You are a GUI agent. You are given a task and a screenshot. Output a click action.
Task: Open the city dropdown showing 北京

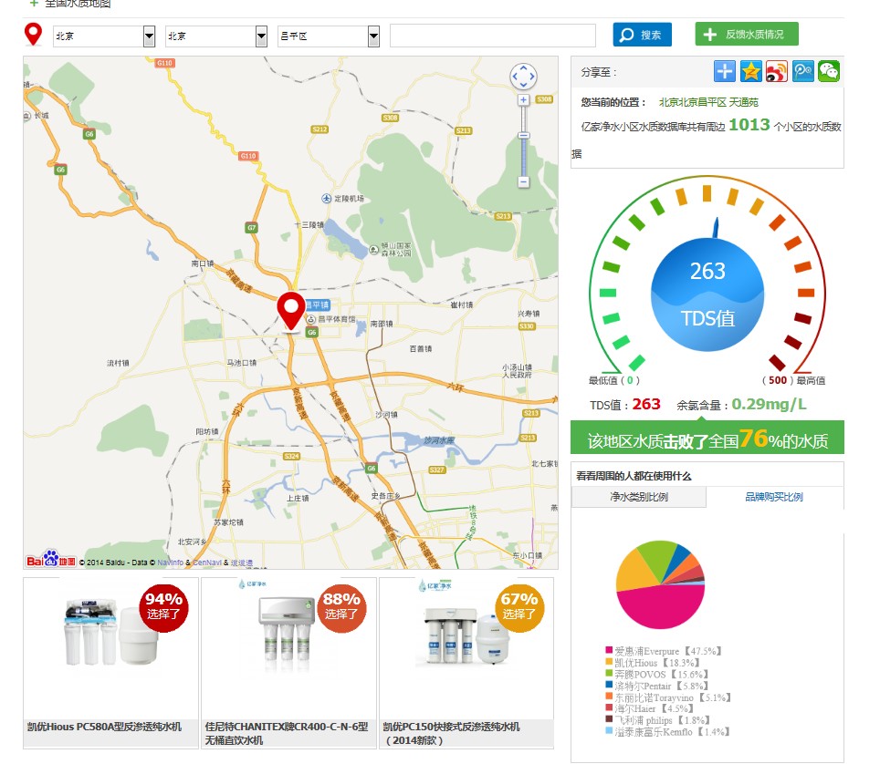(216, 36)
